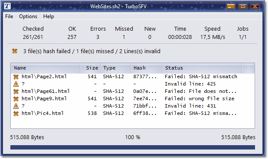
Task: Open the File menu
Action: tap(9, 16)
